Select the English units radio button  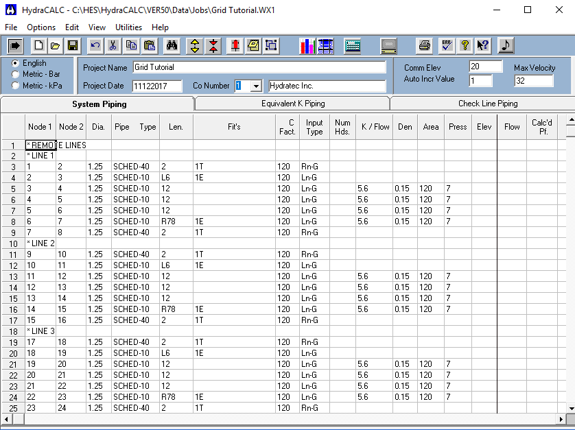[15, 63]
